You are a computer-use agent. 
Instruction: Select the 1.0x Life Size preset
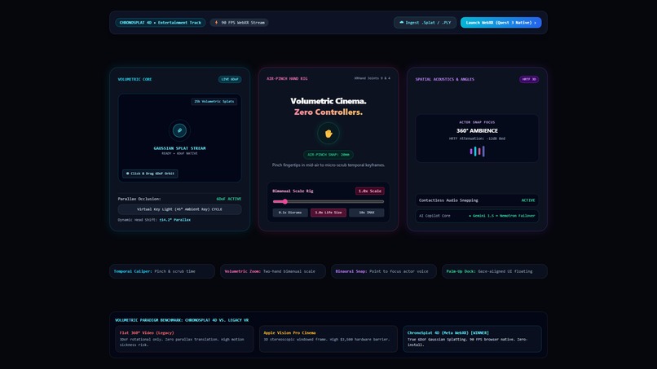(328, 213)
